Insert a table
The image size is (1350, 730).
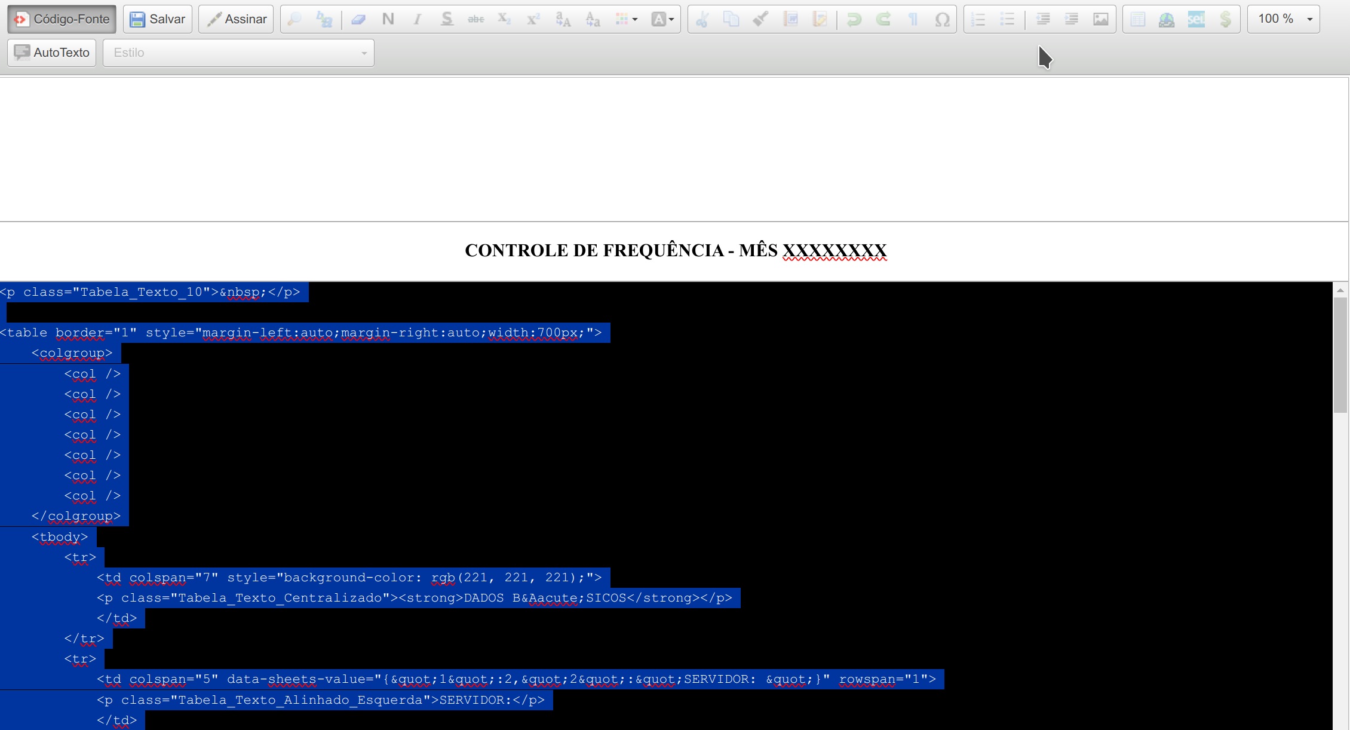(1137, 19)
